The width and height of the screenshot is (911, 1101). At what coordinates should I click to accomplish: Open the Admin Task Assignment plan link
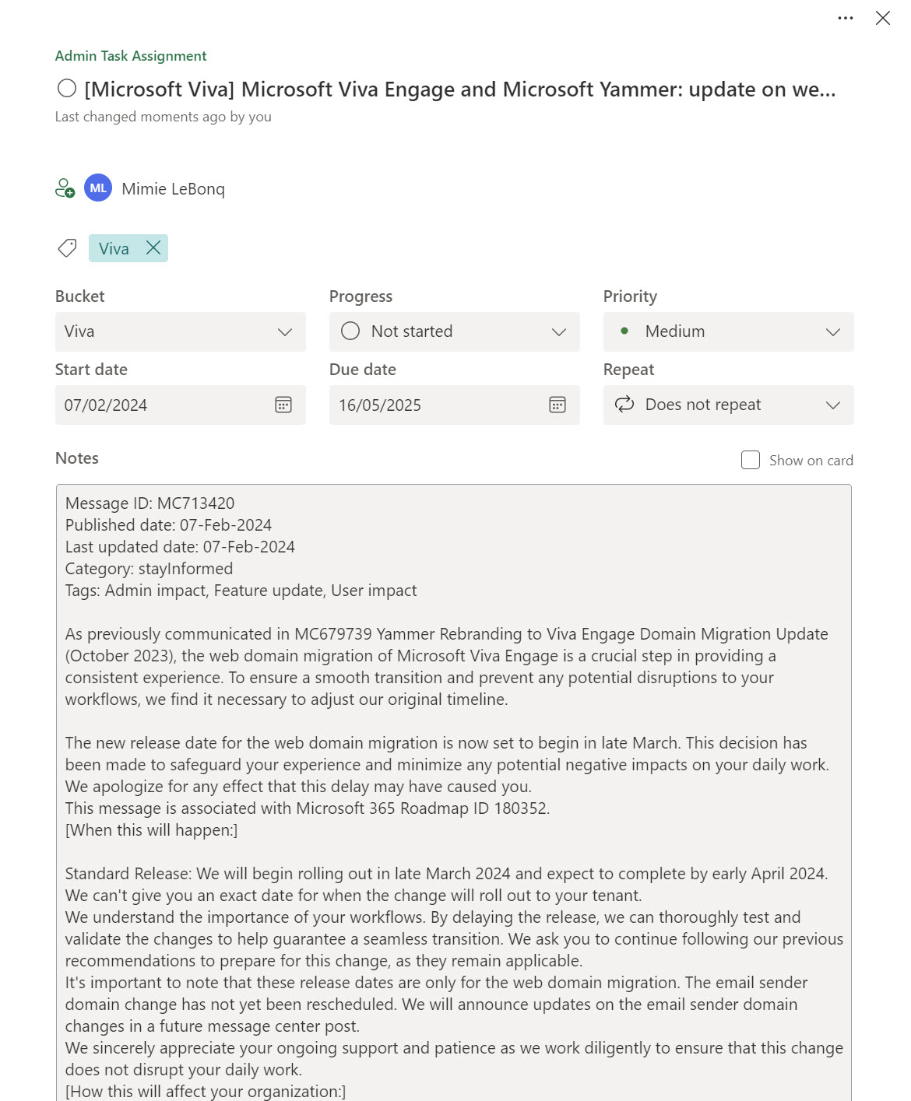(131, 56)
